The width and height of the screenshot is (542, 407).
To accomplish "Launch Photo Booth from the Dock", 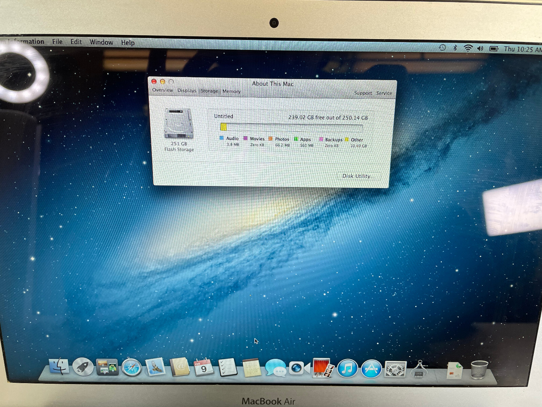I will 323,368.
